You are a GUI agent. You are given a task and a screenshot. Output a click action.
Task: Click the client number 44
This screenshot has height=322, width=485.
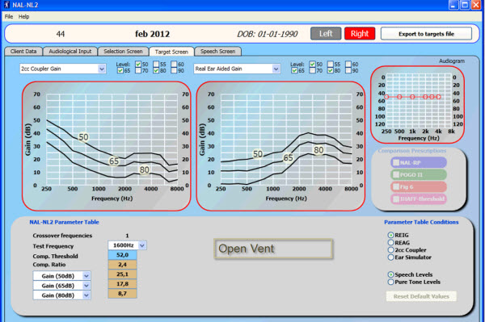[61, 34]
